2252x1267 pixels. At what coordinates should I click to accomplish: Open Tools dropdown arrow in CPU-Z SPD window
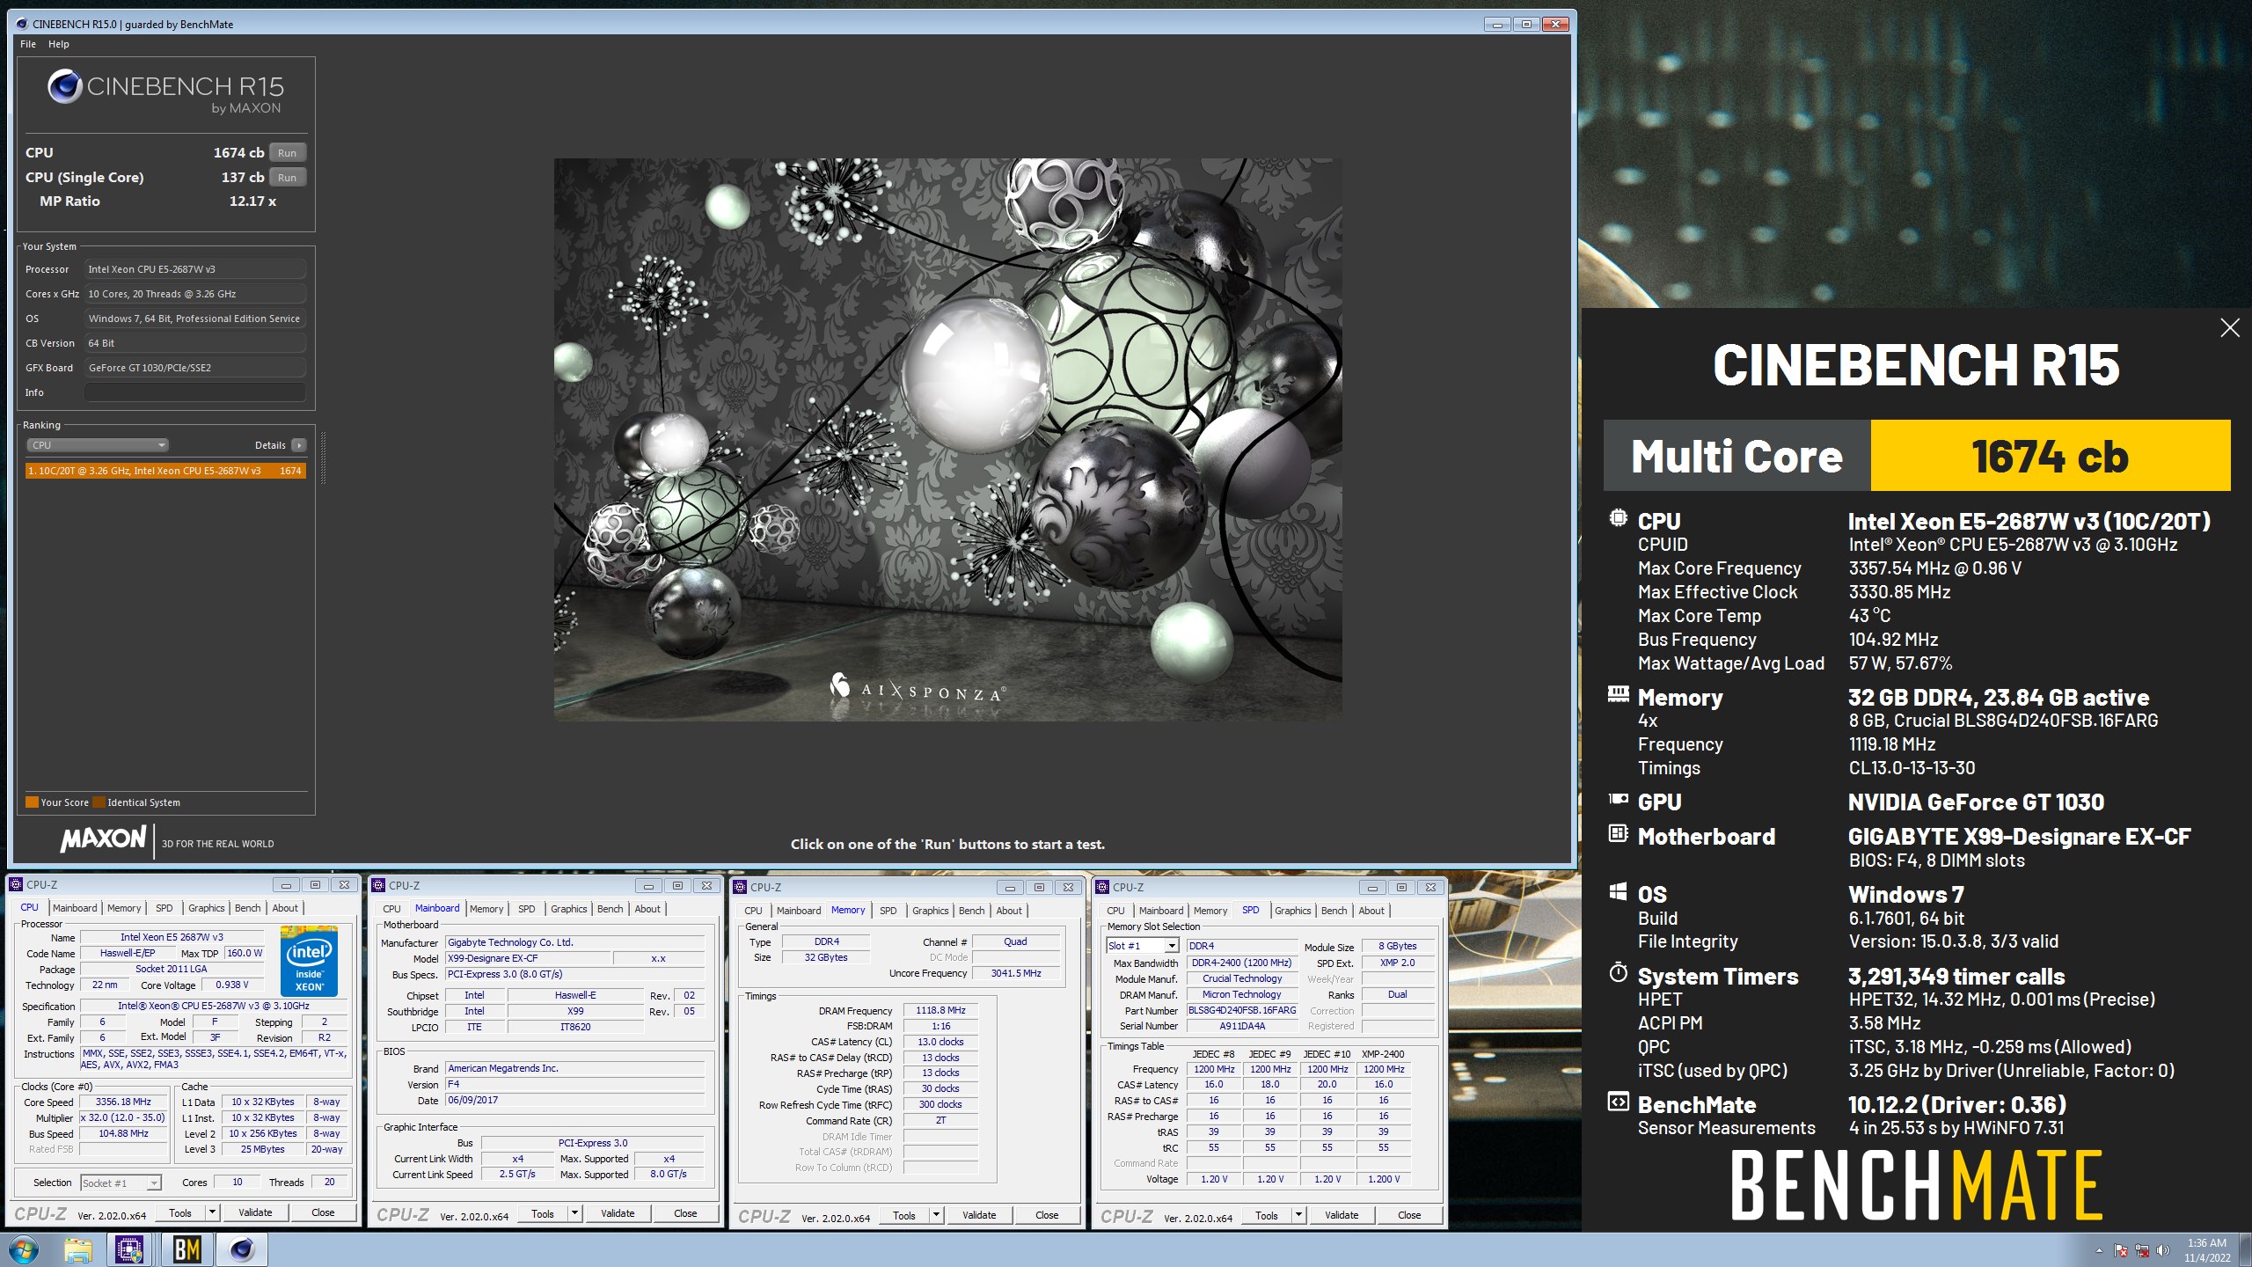coord(1298,1215)
